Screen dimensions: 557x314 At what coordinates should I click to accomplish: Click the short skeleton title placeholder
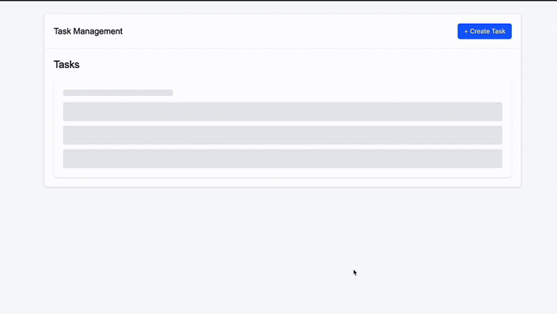tap(118, 93)
